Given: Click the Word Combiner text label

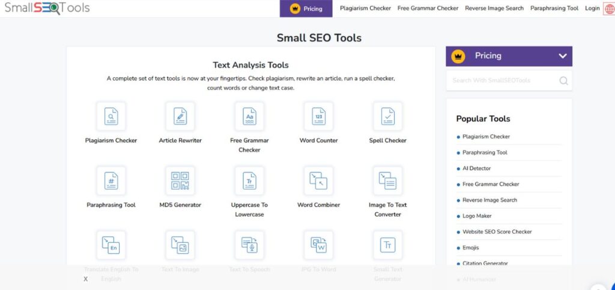Looking at the screenshot, I should click(318, 205).
